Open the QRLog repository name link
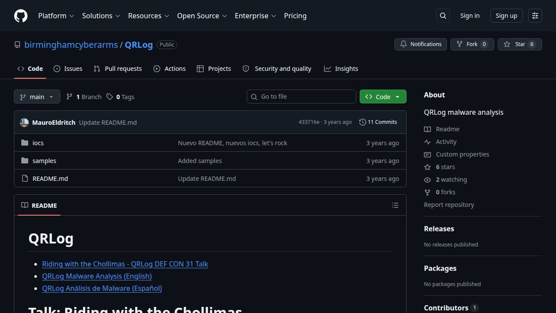556x313 pixels. pos(139,45)
